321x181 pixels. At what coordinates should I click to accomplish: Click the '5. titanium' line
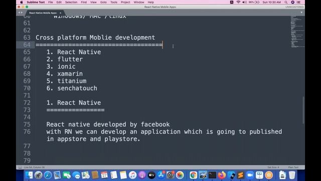tap(67, 81)
